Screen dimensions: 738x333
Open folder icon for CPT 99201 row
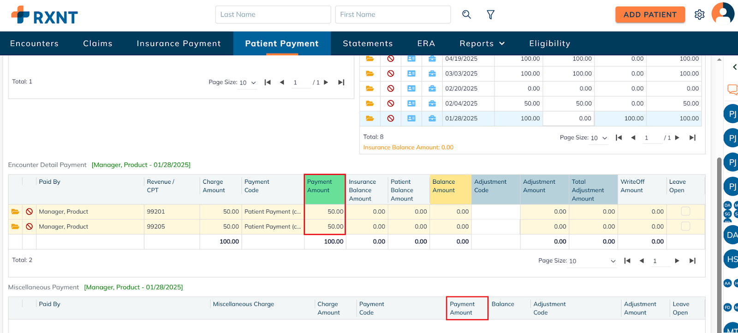[15, 212]
